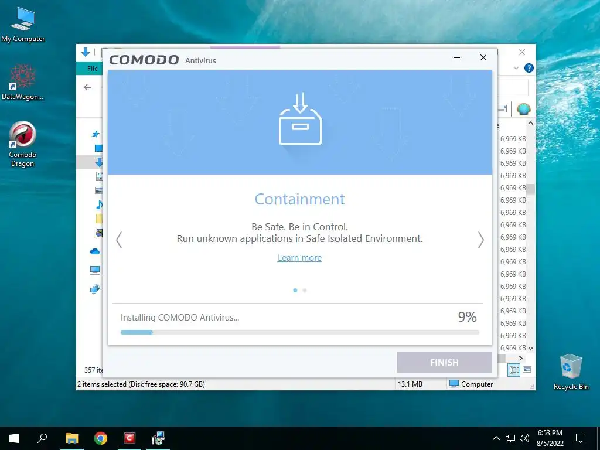Open volume tray icon
This screenshot has width=600, height=450.
pos(524,438)
